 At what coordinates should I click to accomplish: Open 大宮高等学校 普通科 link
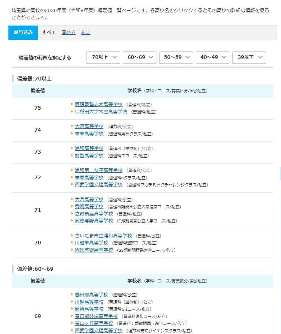[89, 200]
